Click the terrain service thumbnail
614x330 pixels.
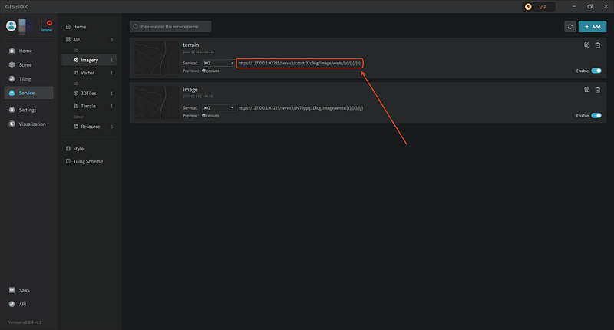[157, 58]
